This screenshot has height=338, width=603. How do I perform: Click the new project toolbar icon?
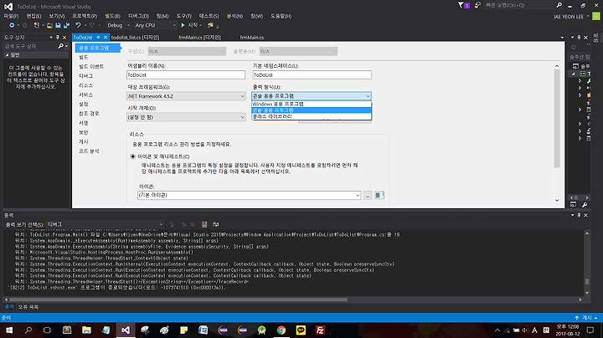pos(37,25)
